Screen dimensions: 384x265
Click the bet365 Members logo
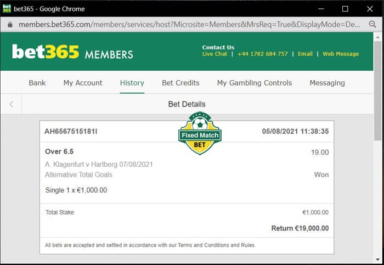pyautogui.click(x=73, y=52)
